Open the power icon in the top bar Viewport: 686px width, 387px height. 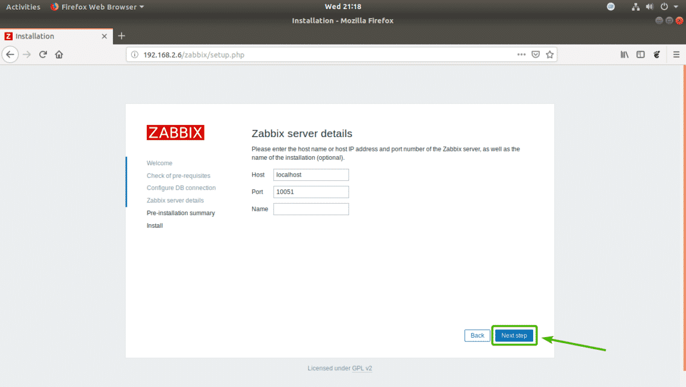(x=664, y=7)
